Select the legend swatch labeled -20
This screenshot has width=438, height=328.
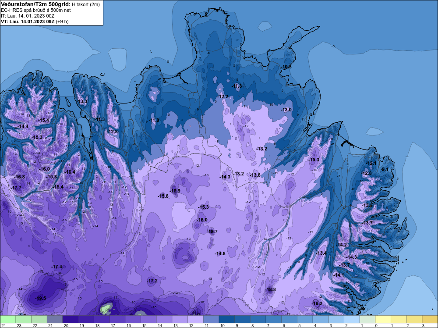[x=71, y=319]
